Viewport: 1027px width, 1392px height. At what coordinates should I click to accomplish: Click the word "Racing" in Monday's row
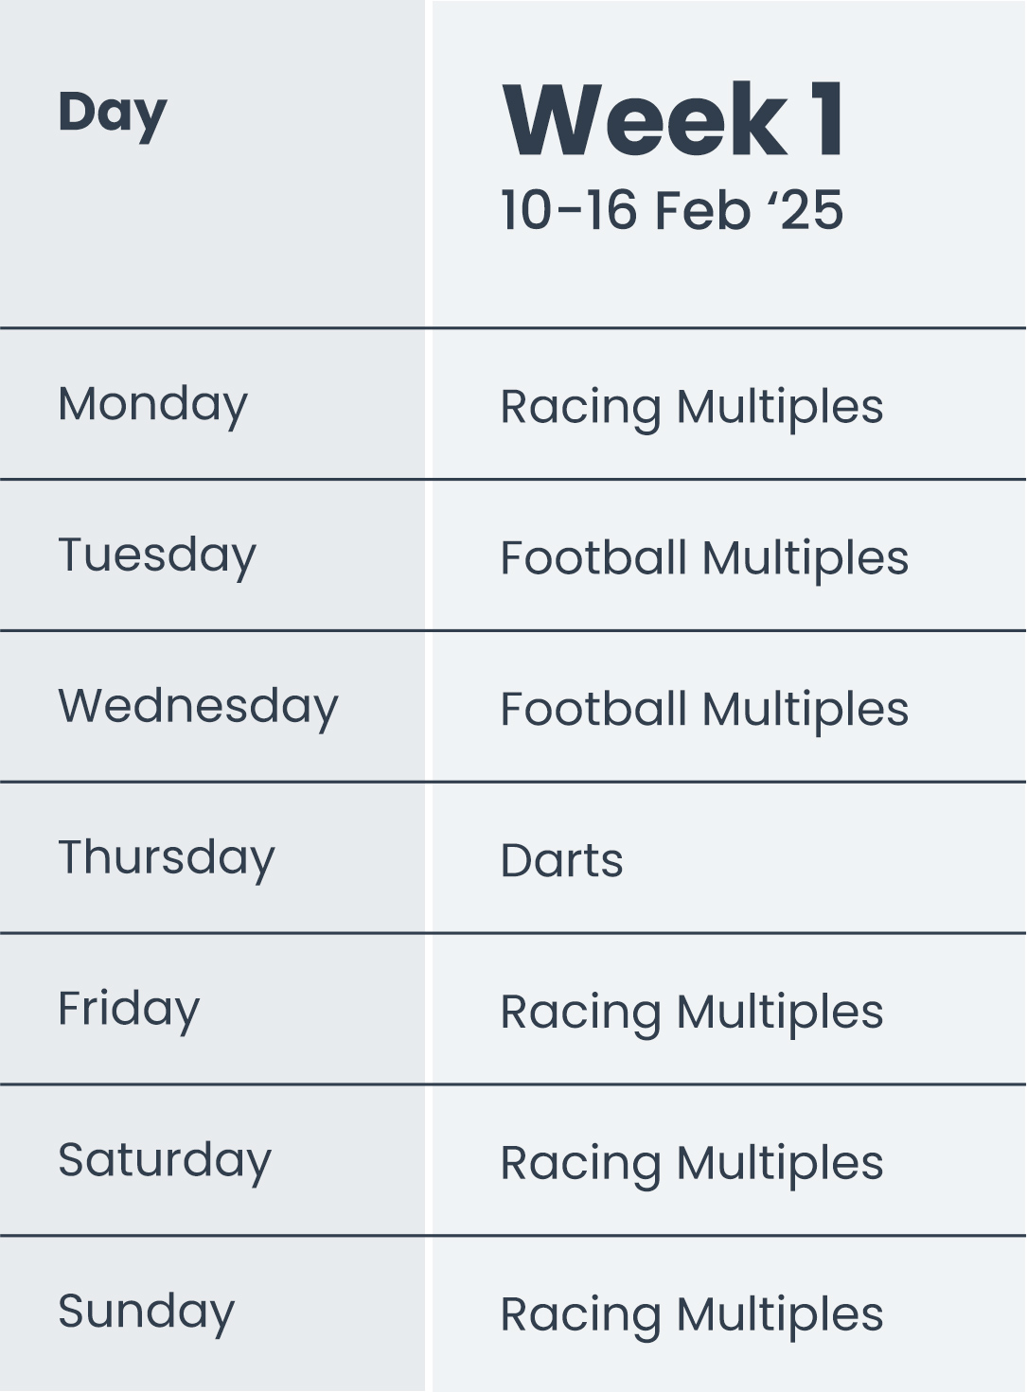(580, 408)
